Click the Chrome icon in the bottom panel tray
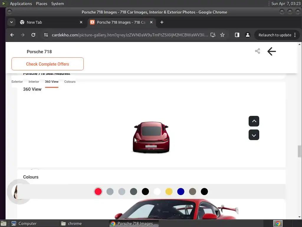The width and height of the screenshot is (302, 227). tap(278, 223)
